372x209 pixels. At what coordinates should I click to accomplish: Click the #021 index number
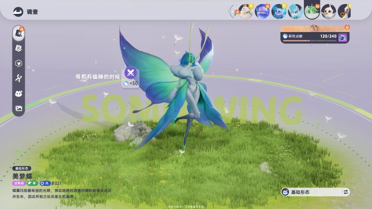56,183
